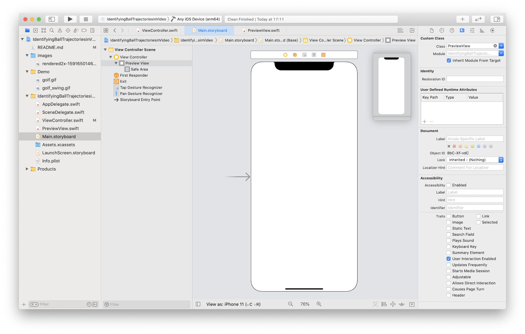Click the Run (play) button
The width and height of the screenshot is (525, 334).
pos(70,19)
